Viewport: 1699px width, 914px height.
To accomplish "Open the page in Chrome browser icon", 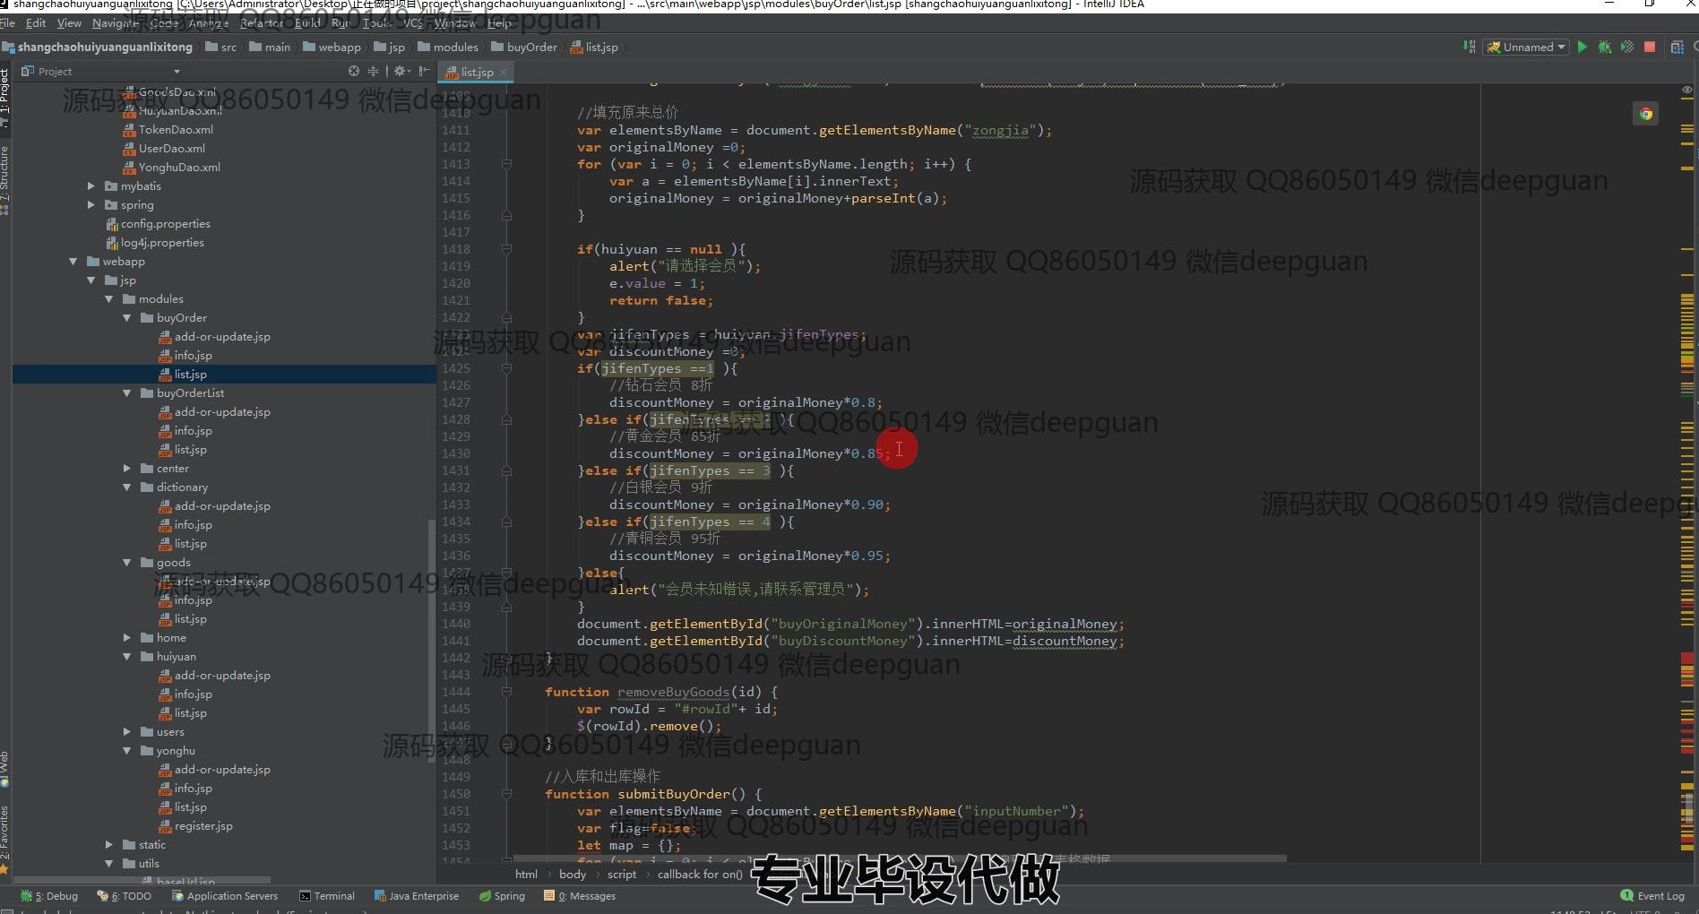I will click(1645, 114).
